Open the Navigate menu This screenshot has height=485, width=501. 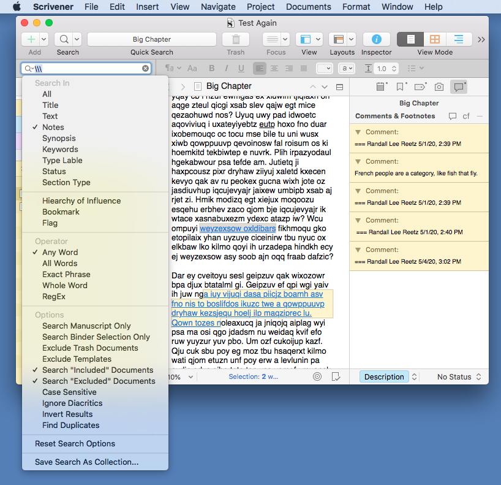pyautogui.click(x=218, y=7)
